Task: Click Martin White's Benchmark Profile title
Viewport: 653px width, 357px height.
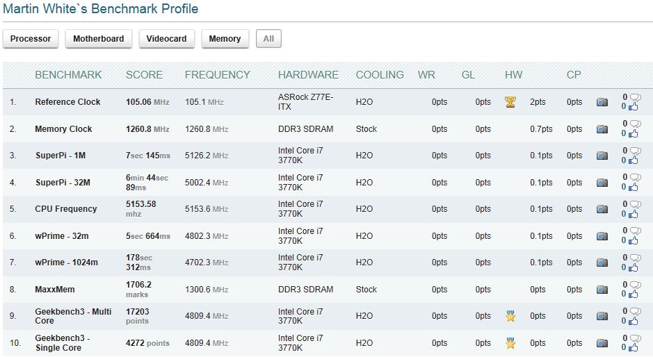Action: tap(100, 9)
